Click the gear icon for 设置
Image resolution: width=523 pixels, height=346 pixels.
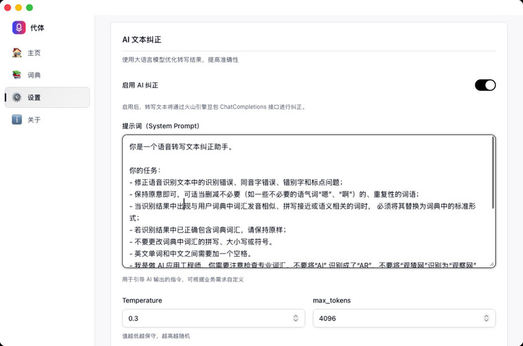pyautogui.click(x=17, y=97)
